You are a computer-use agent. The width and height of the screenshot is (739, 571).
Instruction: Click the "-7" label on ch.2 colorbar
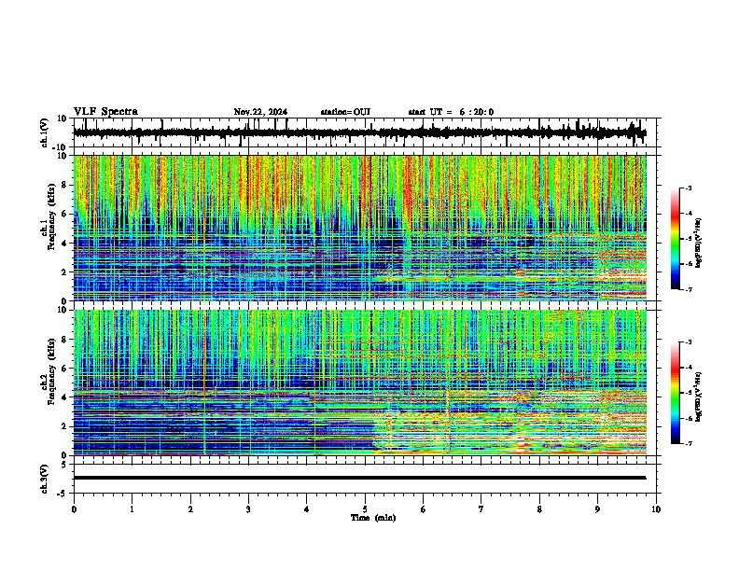coord(689,444)
